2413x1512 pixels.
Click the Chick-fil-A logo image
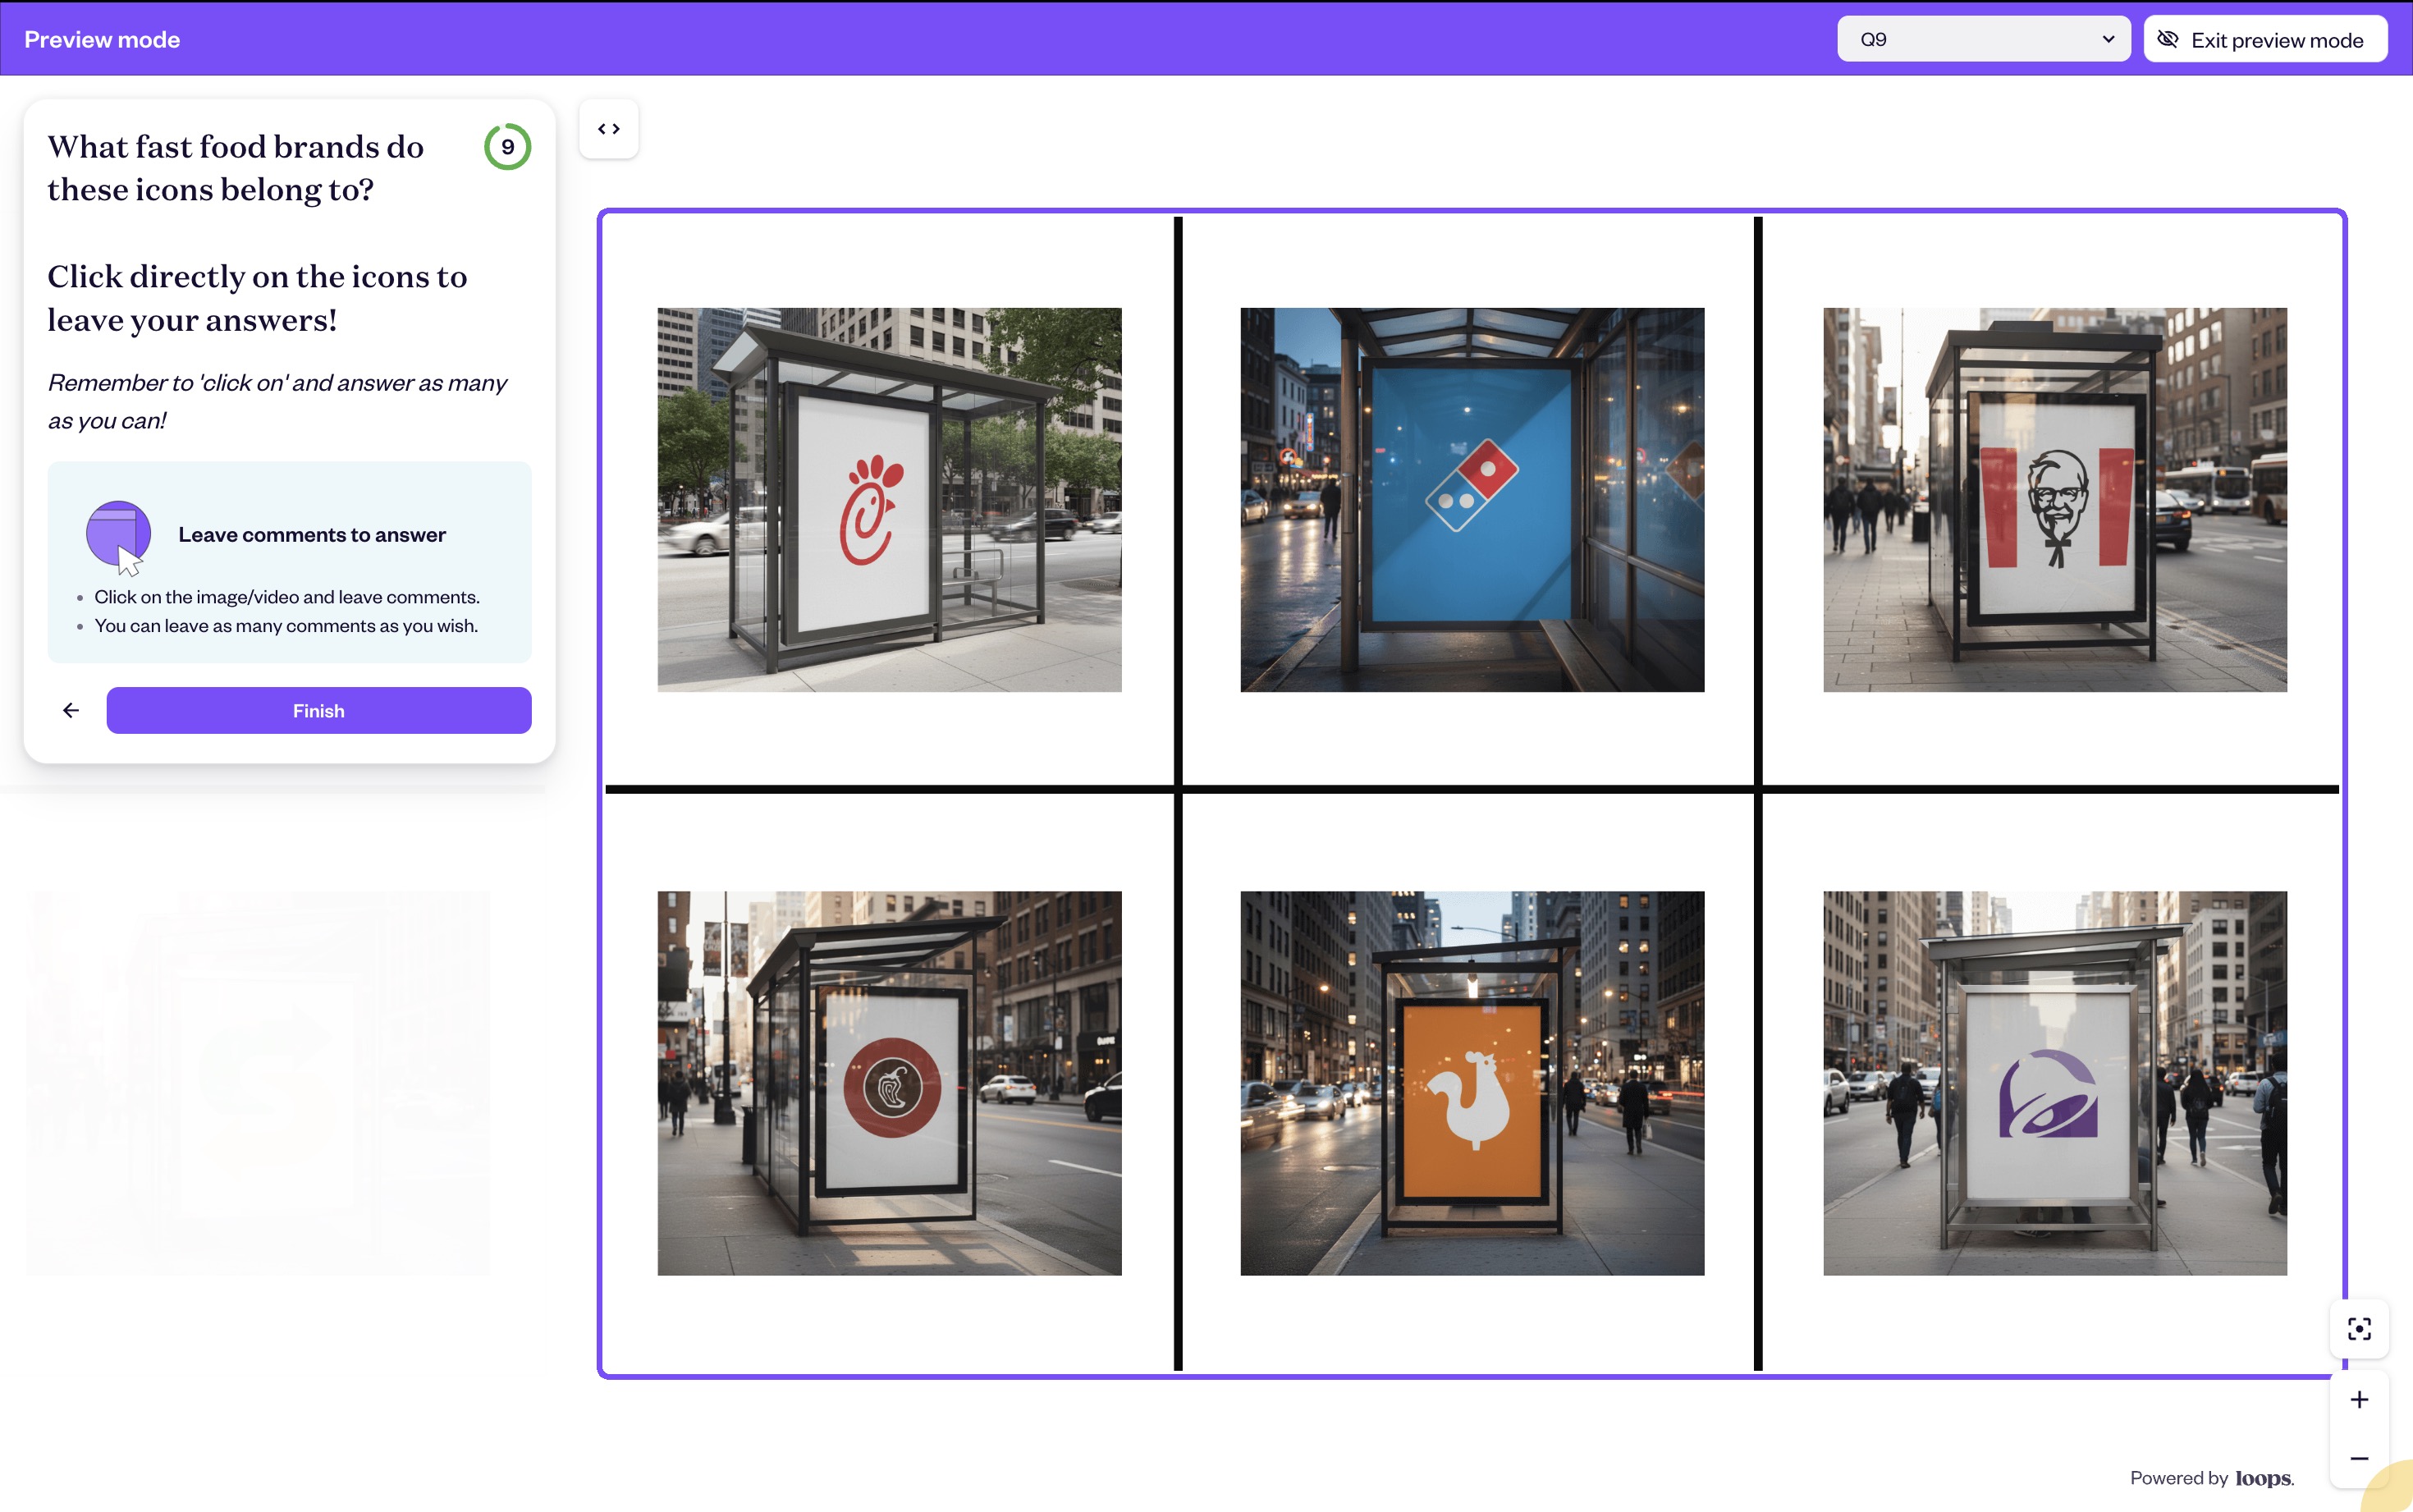click(887, 498)
